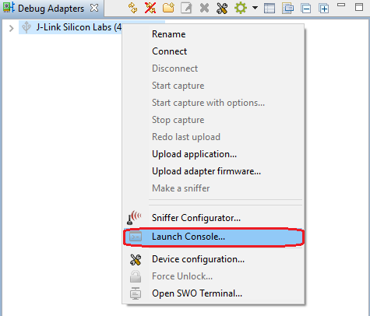Open the wrench and screwdriver configuration icon
Image resolution: width=370 pixels, height=316 pixels.
pyautogui.click(x=222, y=8)
